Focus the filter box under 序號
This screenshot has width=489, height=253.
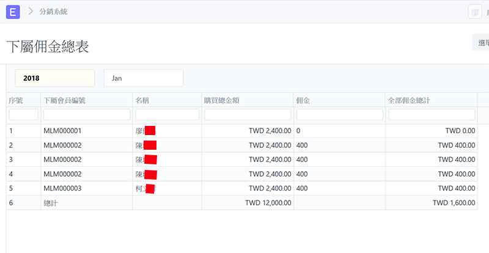click(x=24, y=114)
